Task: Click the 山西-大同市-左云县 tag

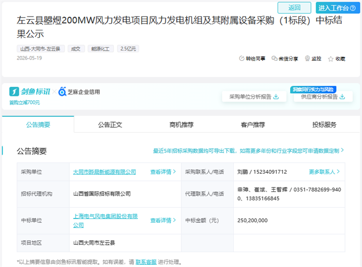Action: 40,49
